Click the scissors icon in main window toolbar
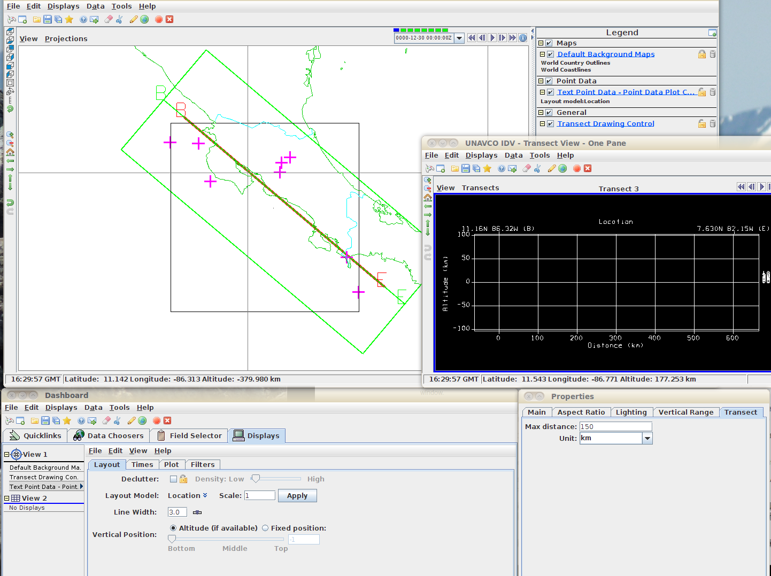The width and height of the screenshot is (771, 576). pyautogui.click(x=119, y=20)
